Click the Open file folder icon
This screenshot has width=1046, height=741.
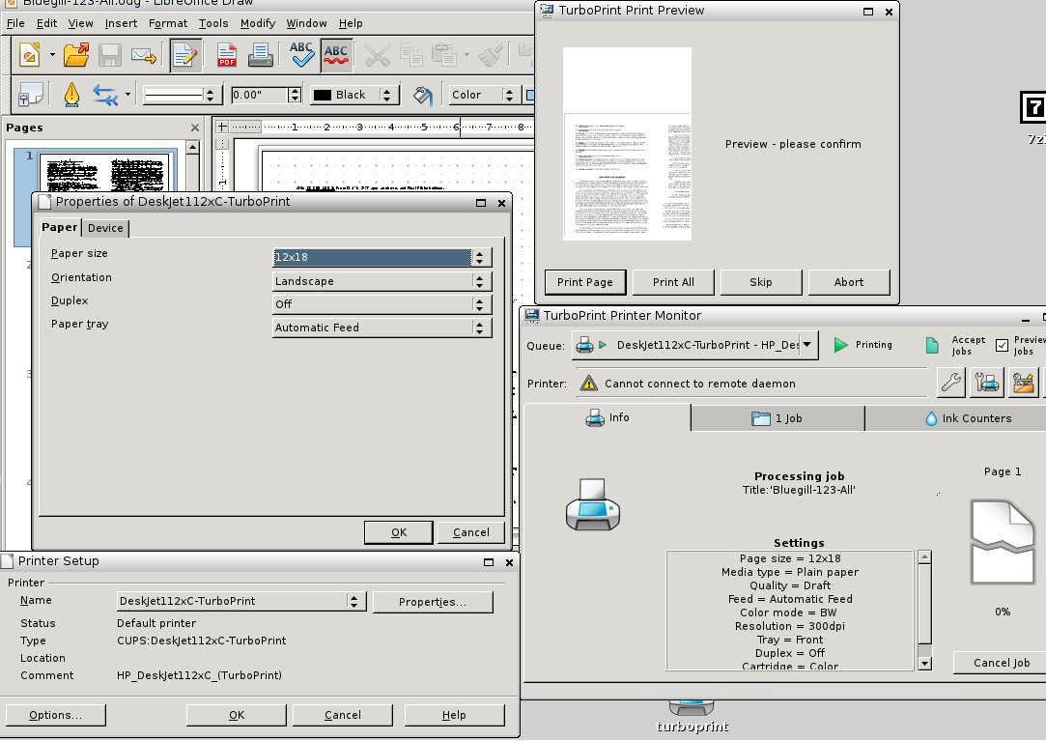pos(76,55)
